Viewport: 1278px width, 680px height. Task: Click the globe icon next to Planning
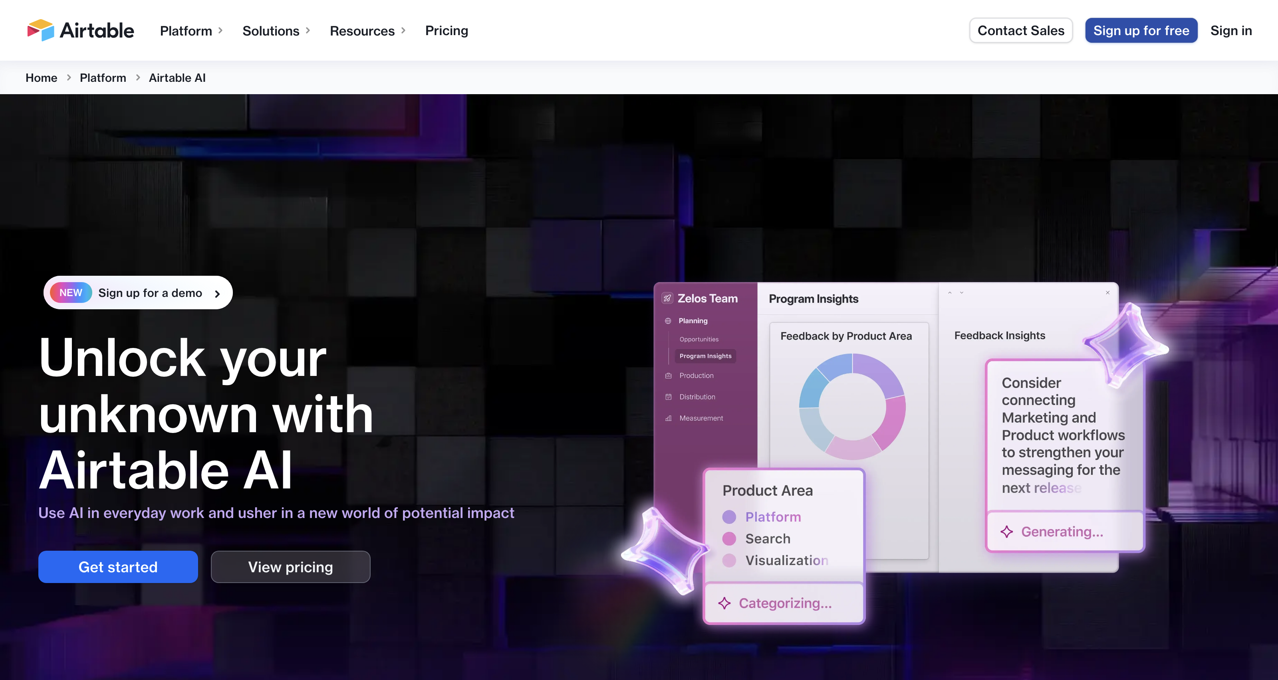pyautogui.click(x=668, y=321)
